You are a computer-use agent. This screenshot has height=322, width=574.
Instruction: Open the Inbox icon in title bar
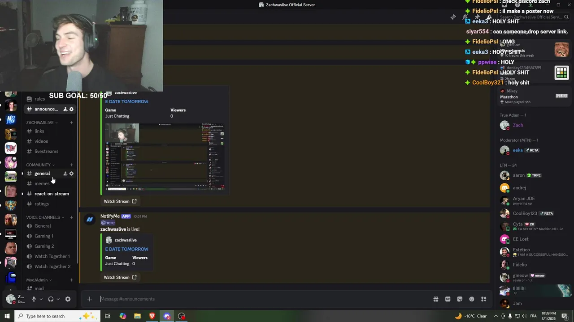click(505, 5)
